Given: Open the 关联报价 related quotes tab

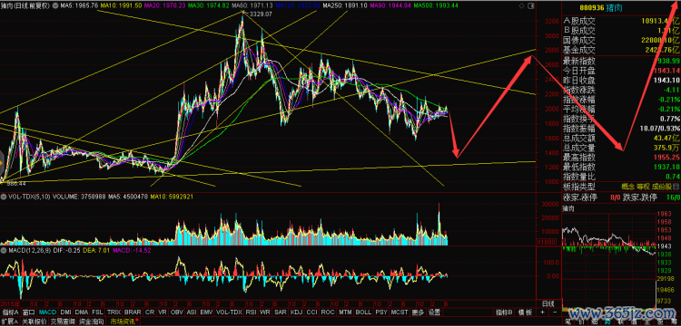Looking at the screenshot, I should 35,322.
